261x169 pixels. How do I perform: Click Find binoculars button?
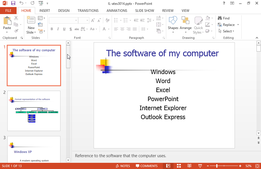click(x=224, y=18)
